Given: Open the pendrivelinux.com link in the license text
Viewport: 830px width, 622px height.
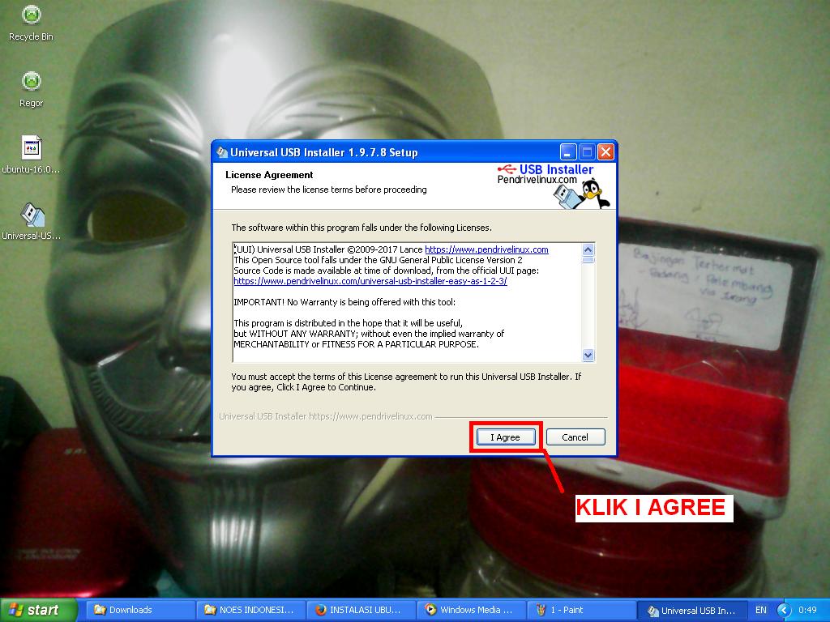Looking at the screenshot, I should click(x=486, y=249).
